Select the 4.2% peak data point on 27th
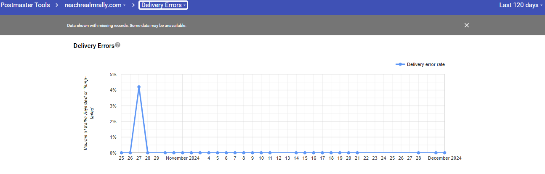This screenshot has width=545, height=174. click(139, 87)
